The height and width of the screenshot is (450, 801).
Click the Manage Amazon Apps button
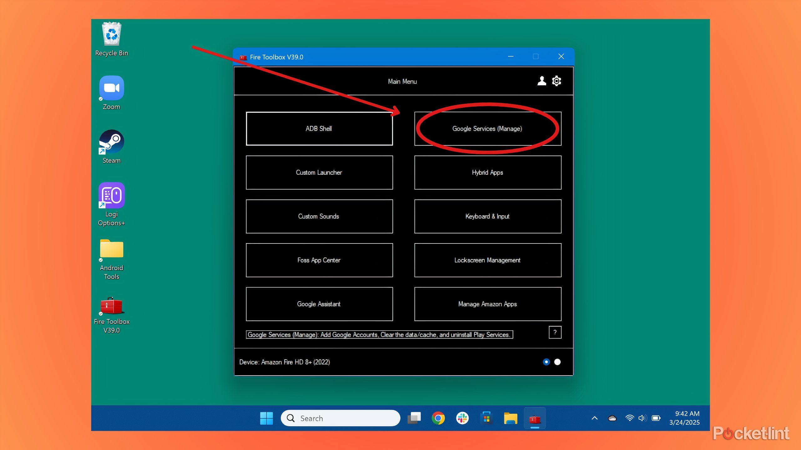click(487, 304)
